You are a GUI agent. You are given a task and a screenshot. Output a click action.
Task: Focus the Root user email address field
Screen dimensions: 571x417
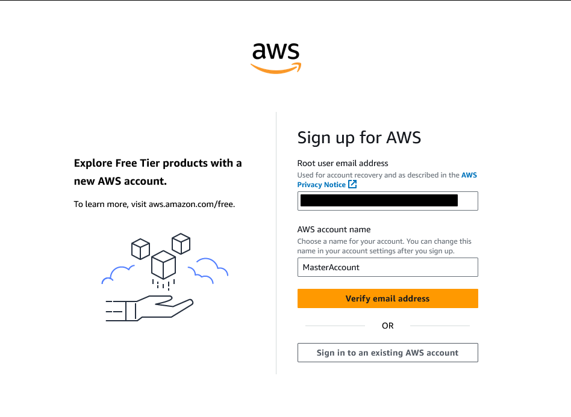(x=387, y=201)
